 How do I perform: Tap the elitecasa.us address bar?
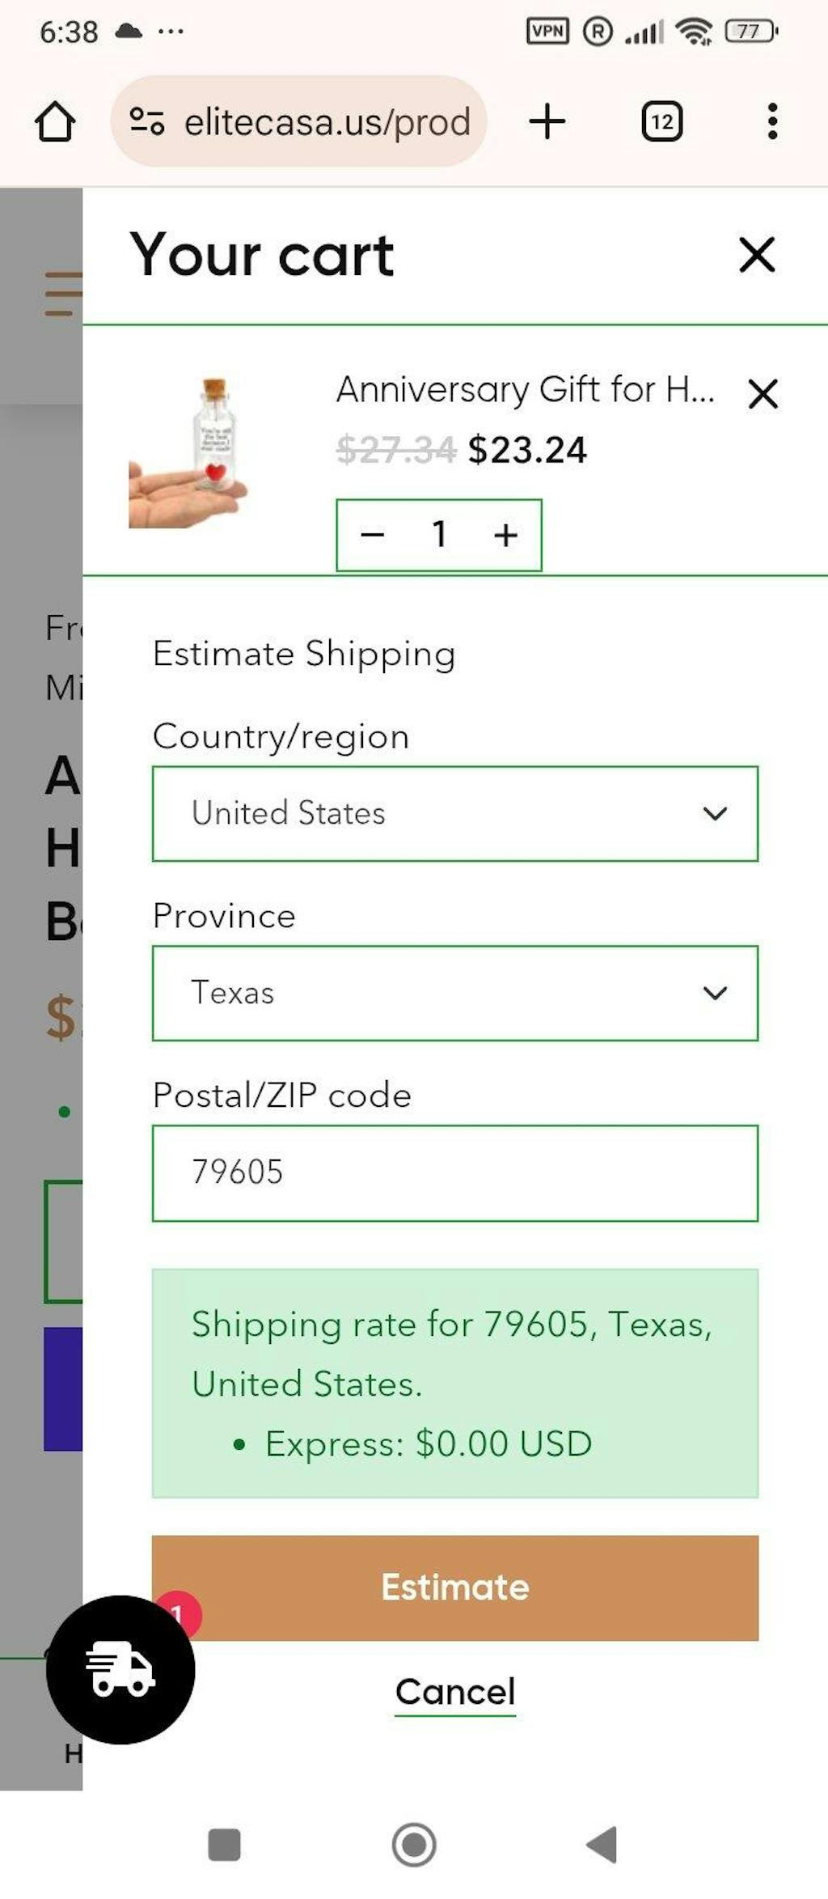point(327,122)
